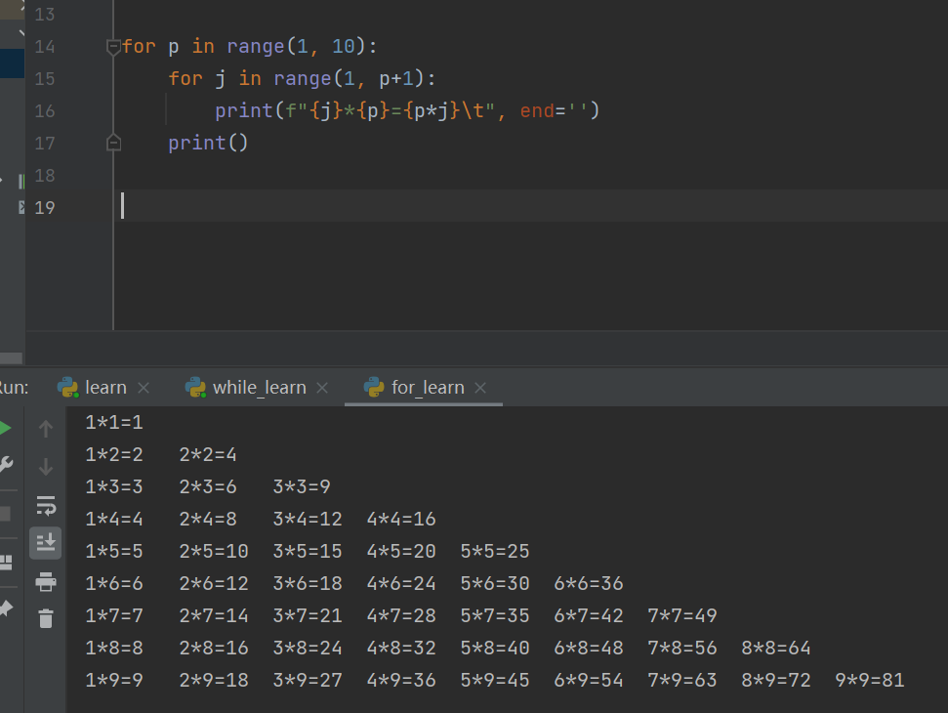Click the fold end marker at line 17
This screenshot has width=948, height=713.
click(x=113, y=144)
